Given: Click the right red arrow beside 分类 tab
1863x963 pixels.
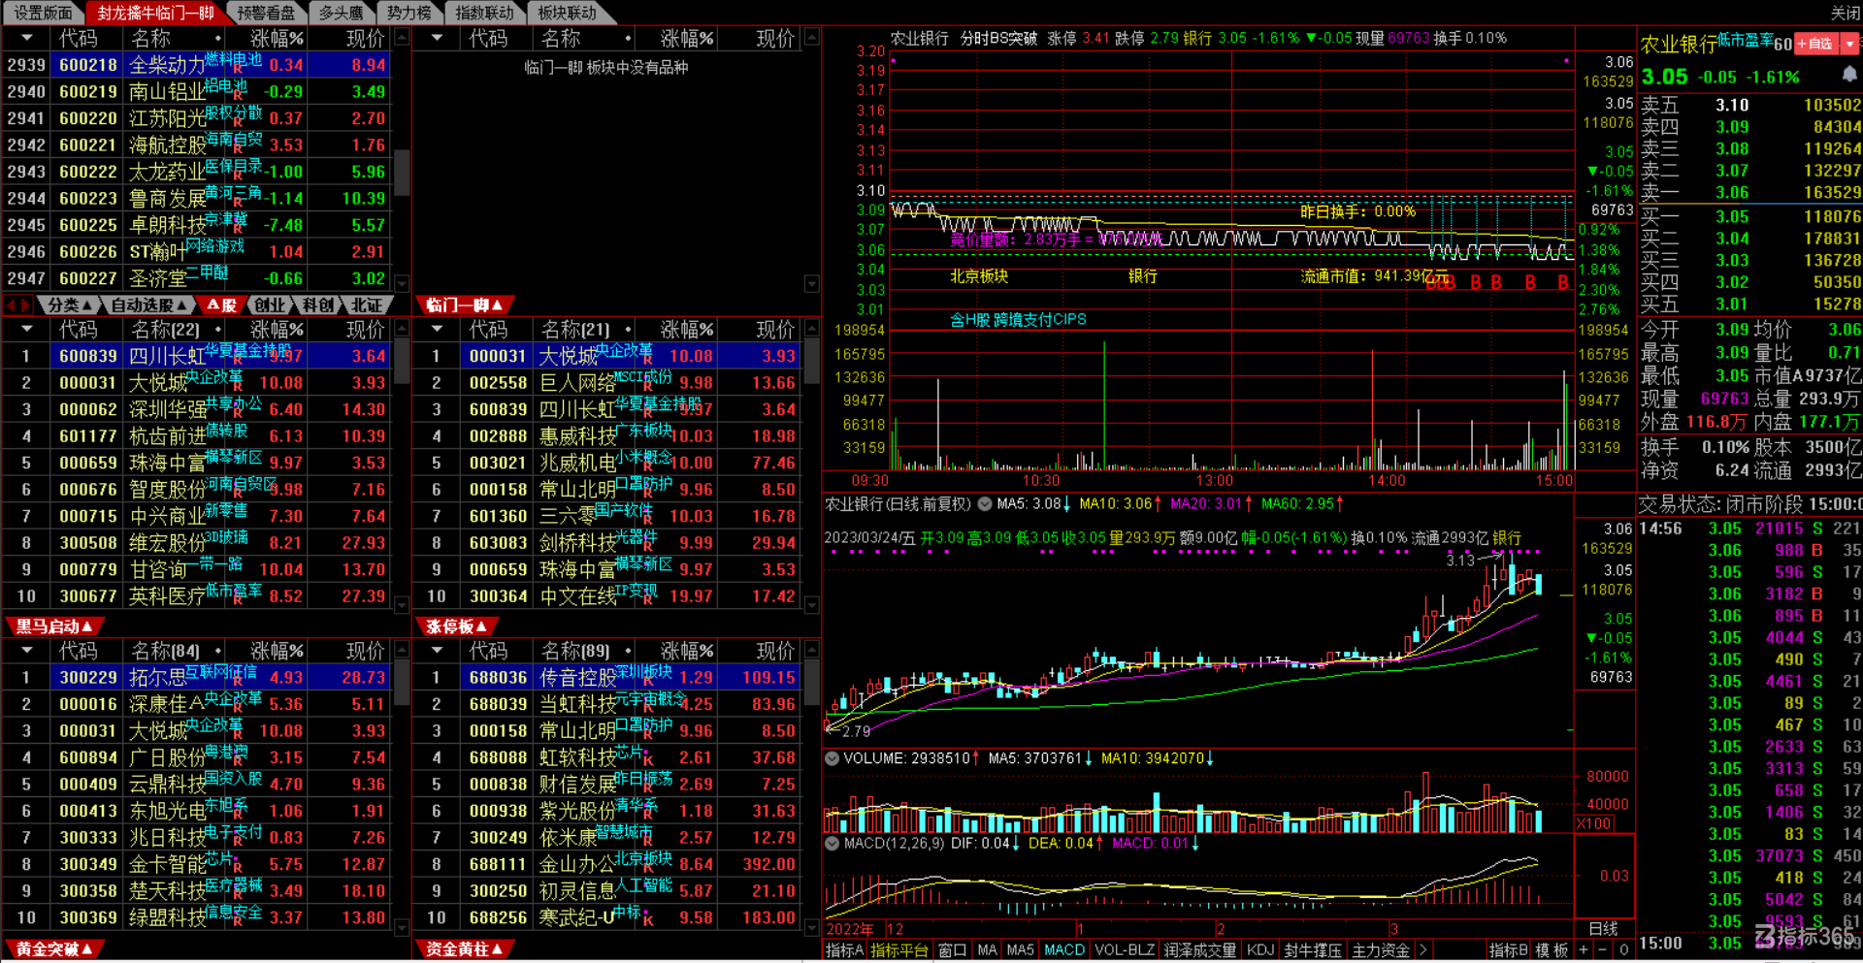Looking at the screenshot, I should click(x=26, y=305).
